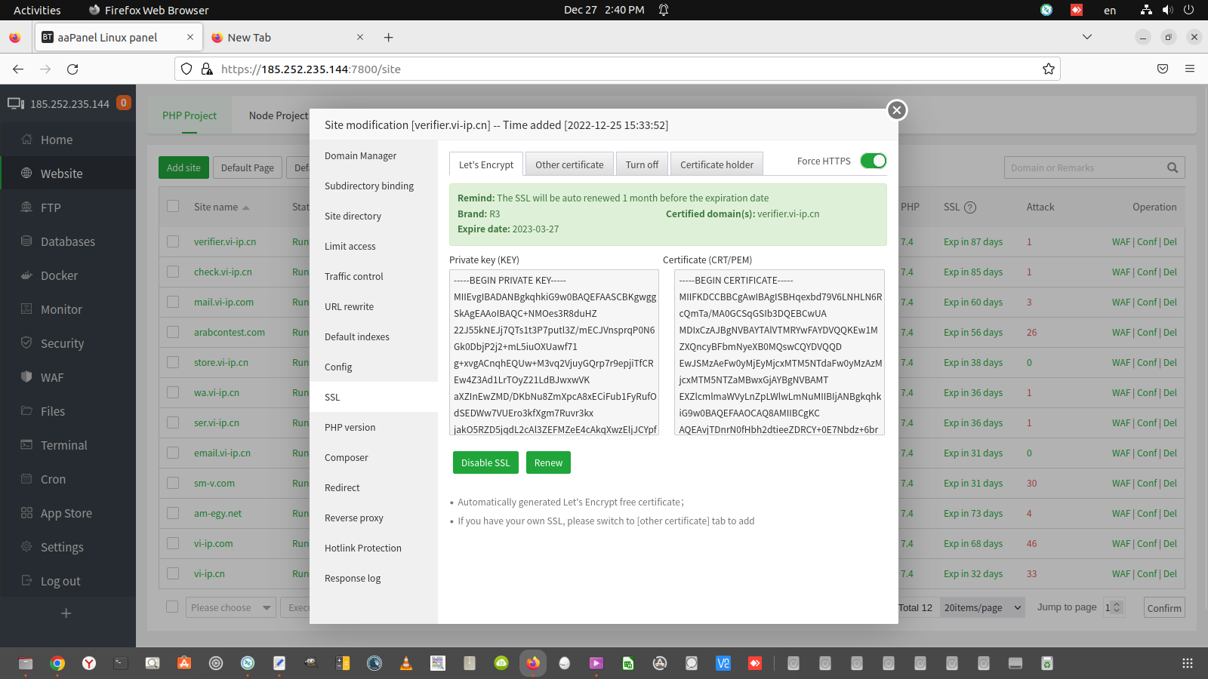Open Conf link for vi-ip.cn row
The height and width of the screenshot is (679, 1208).
click(1147, 573)
